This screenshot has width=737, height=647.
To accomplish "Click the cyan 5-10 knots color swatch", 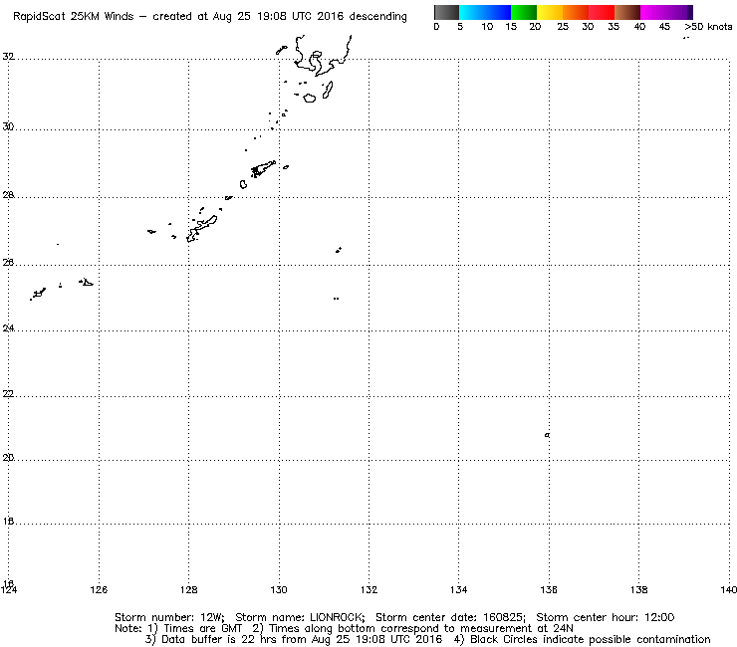I will click(472, 12).
